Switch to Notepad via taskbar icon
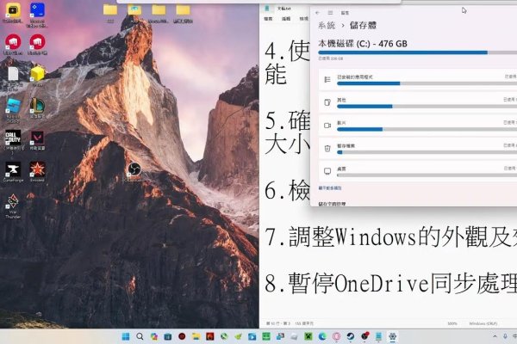 coord(378,336)
